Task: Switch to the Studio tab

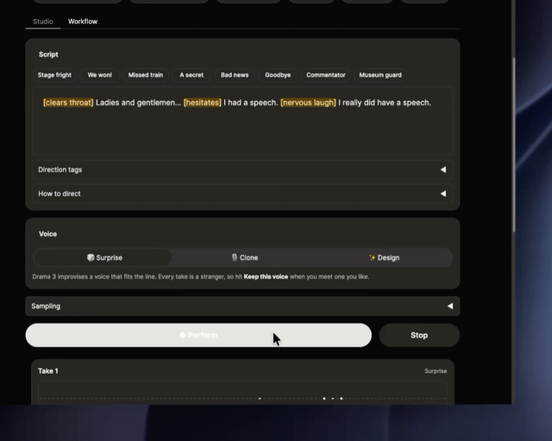Action: click(x=43, y=22)
